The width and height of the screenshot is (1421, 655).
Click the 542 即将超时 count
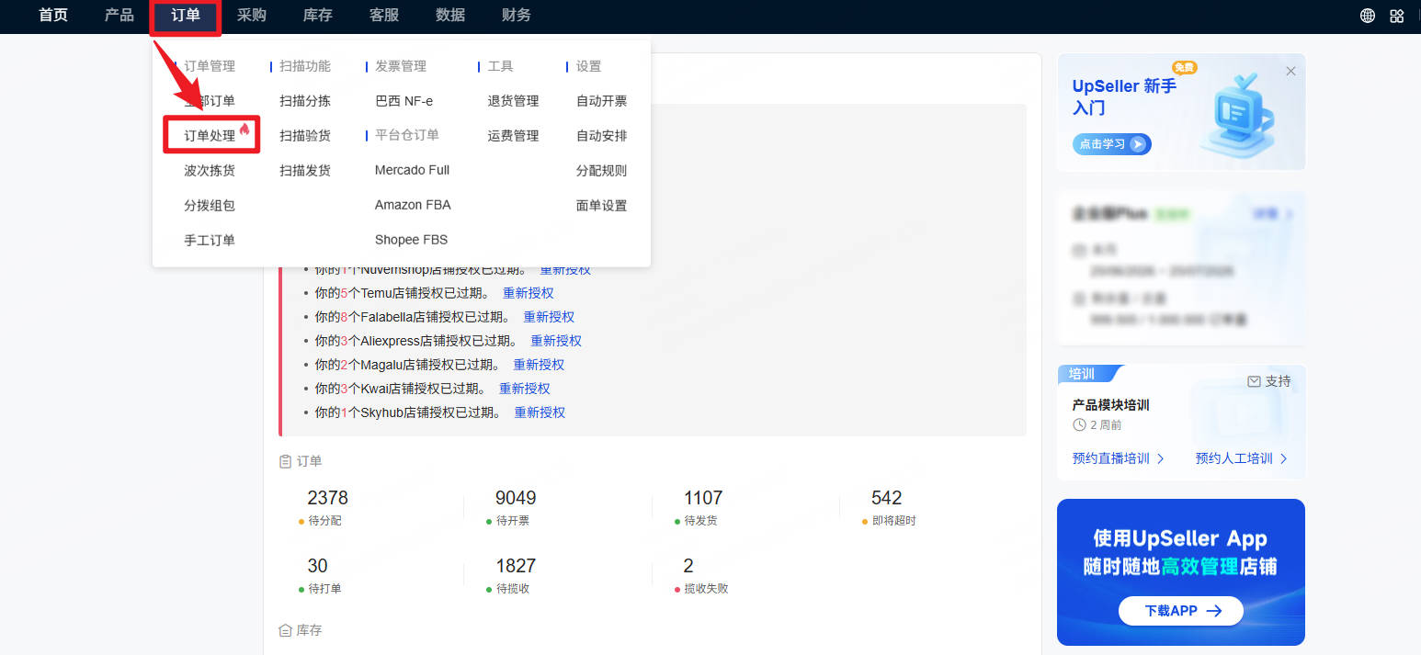[x=887, y=498]
